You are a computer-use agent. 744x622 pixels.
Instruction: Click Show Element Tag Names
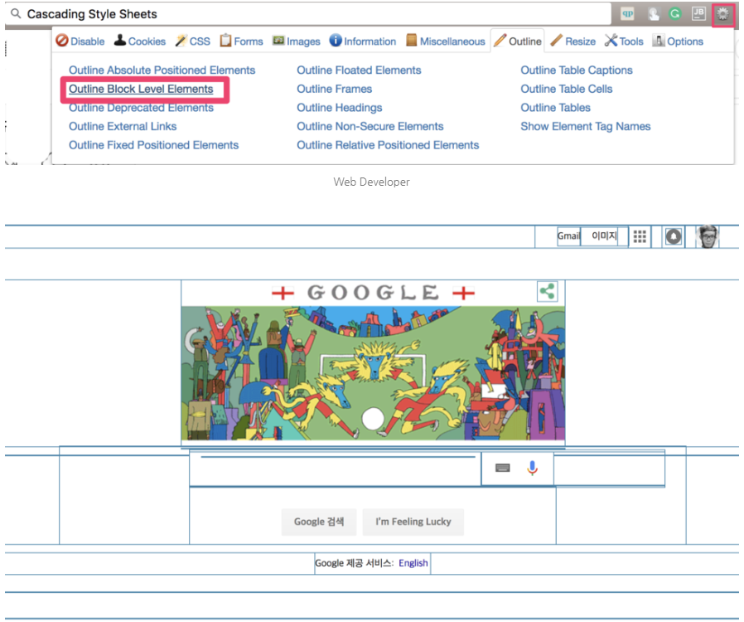(x=586, y=126)
